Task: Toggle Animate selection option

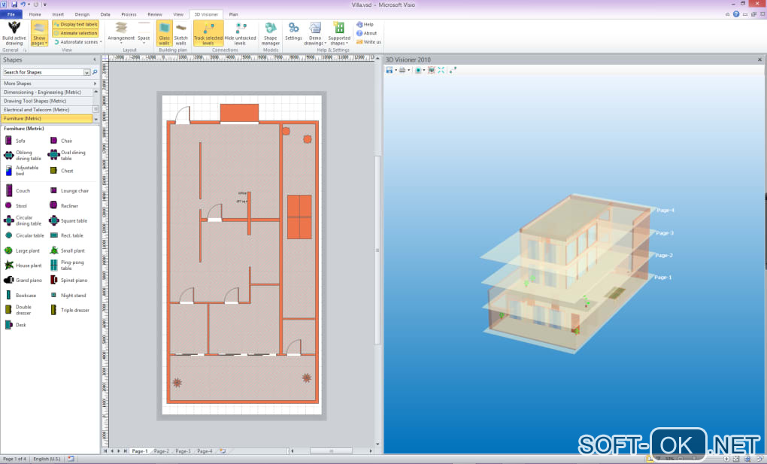Action: coord(75,33)
